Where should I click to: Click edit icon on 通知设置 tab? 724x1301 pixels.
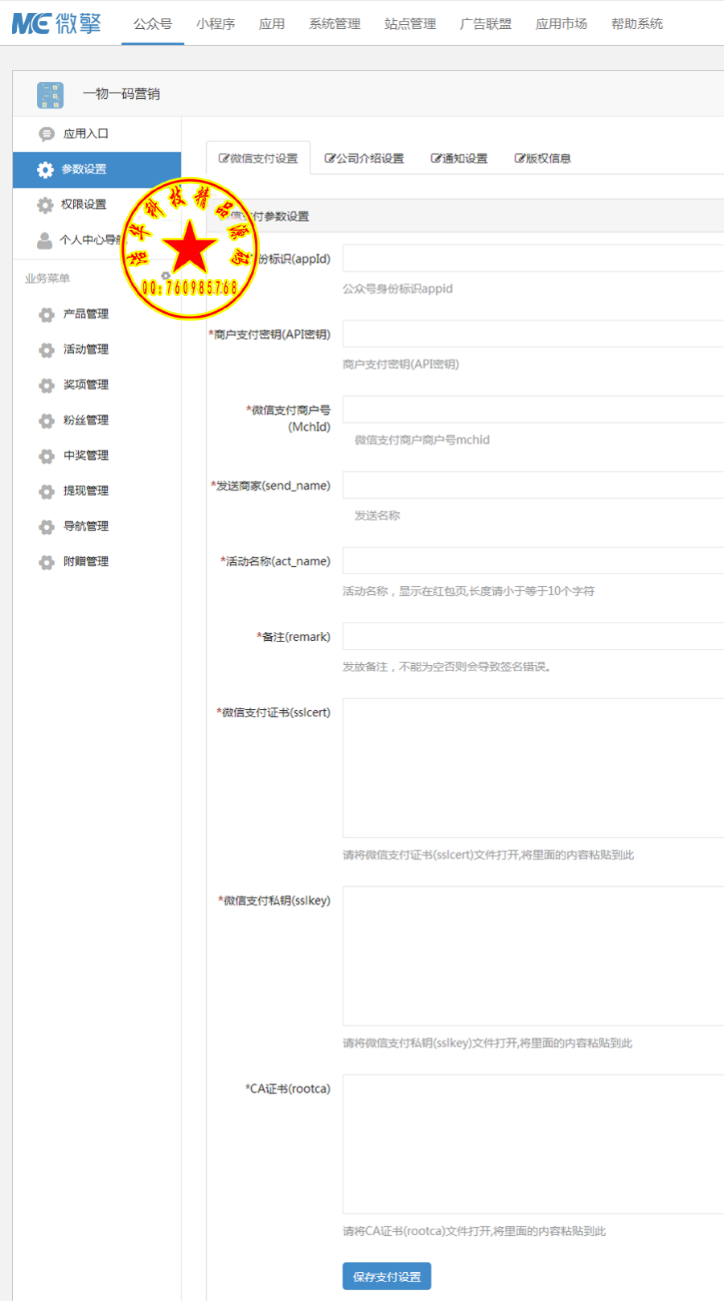click(436, 158)
